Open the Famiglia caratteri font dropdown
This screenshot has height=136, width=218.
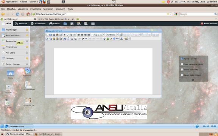click(x=98, y=35)
